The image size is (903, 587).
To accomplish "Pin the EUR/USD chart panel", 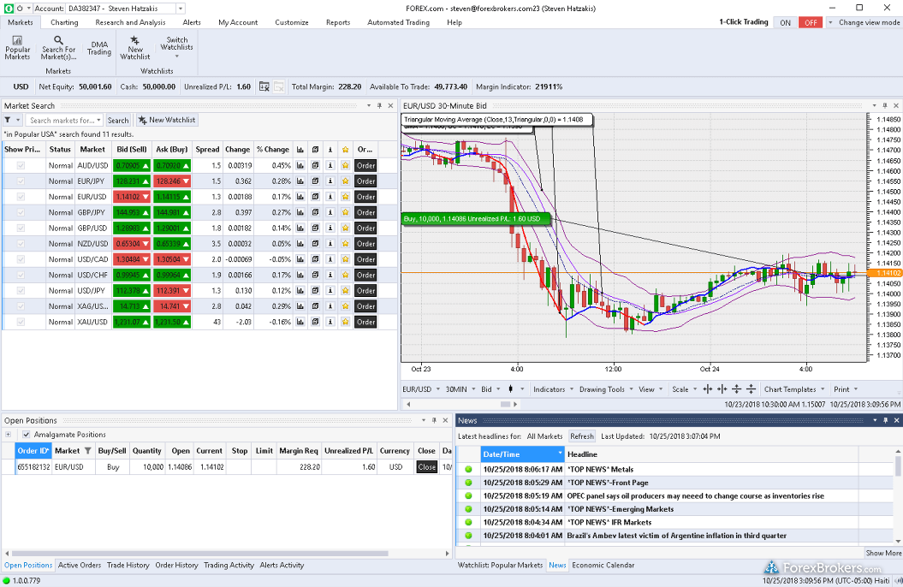I will (x=885, y=106).
